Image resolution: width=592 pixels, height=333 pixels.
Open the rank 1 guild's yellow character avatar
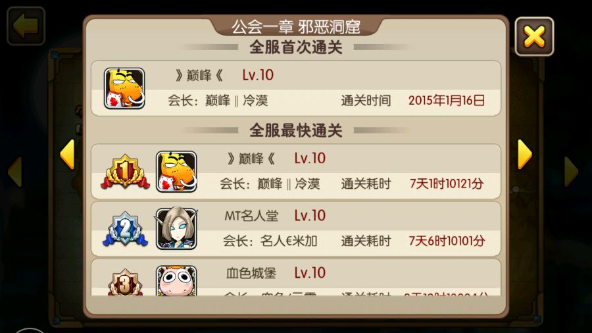(x=176, y=172)
